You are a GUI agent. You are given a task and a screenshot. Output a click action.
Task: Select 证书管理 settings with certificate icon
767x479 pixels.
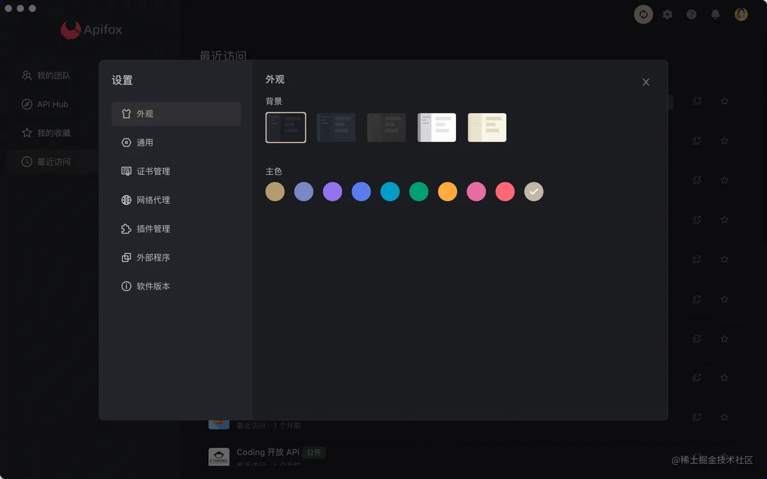click(153, 171)
